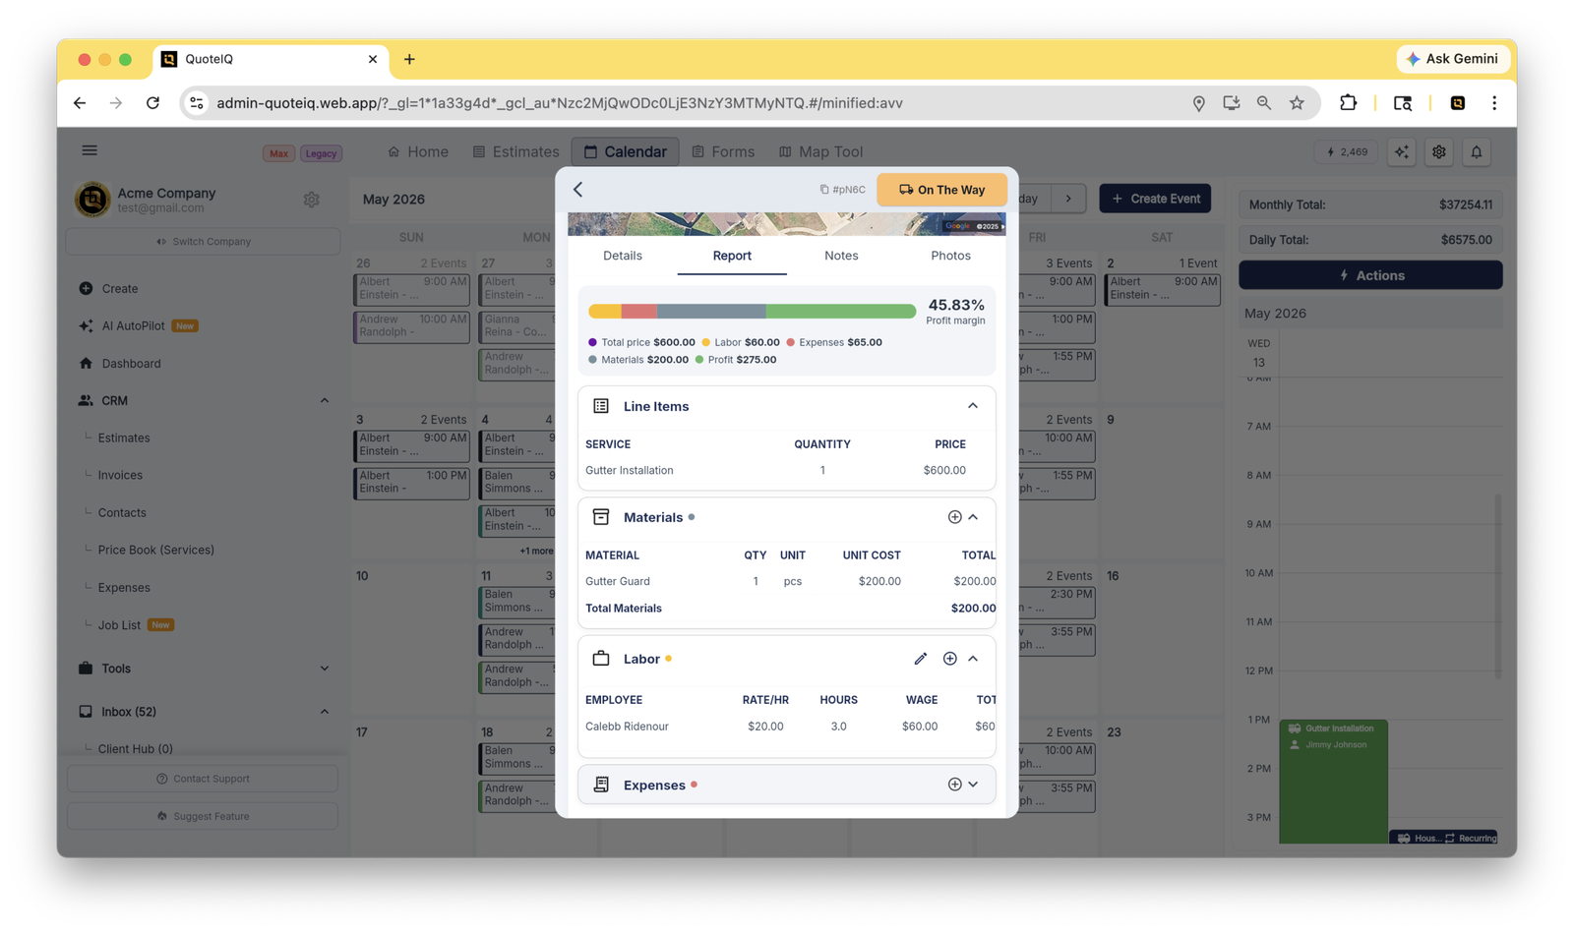Expand the Expenses section
Screen dimensions: 1574x933
pyautogui.click(x=973, y=785)
